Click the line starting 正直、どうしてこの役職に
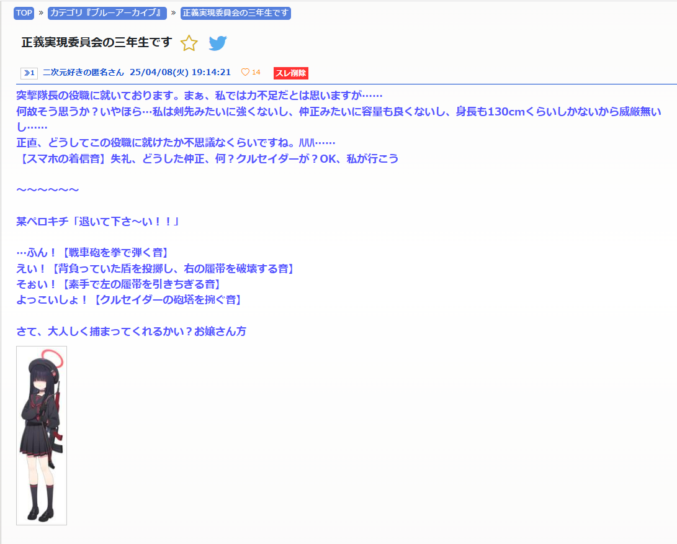 click(176, 143)
